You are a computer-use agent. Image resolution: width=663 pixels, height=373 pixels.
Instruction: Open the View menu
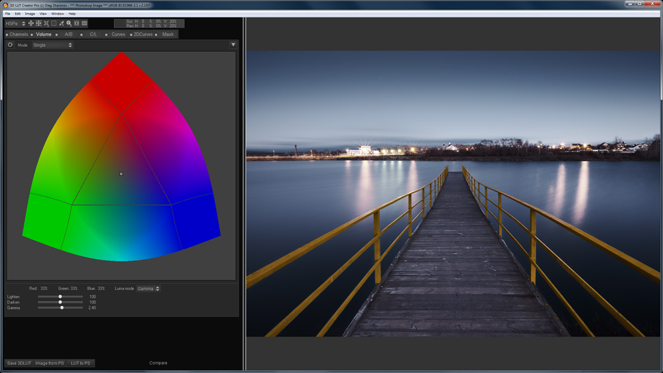click(x=43, y=13)
